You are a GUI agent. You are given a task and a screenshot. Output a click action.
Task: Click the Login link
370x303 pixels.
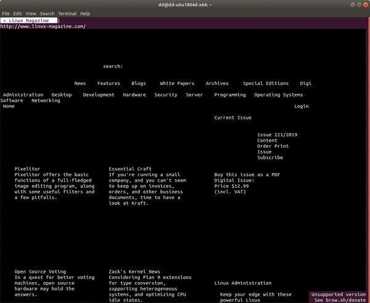point(302,107)
